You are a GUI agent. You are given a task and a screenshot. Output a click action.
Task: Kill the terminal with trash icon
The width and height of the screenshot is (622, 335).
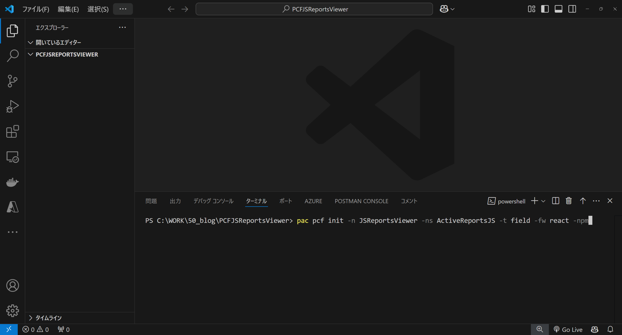(569, 201)
